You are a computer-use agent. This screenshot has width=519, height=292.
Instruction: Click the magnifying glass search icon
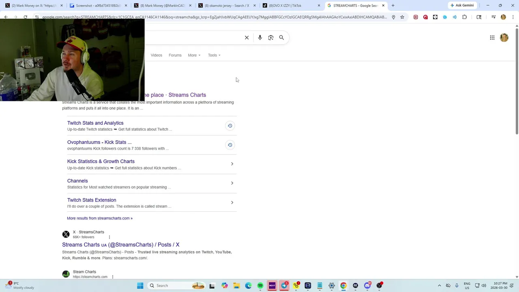click(x=281, y=38)
